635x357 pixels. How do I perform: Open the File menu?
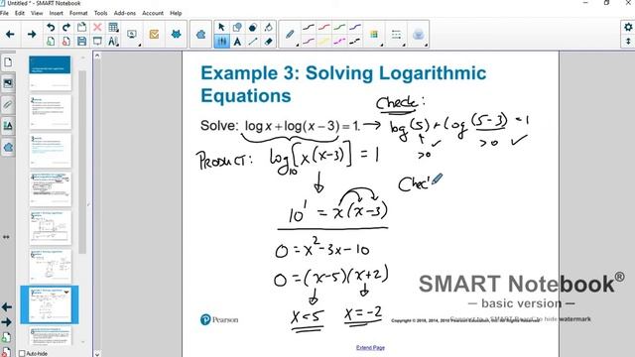pyautogui.click(x=4, y=13)
